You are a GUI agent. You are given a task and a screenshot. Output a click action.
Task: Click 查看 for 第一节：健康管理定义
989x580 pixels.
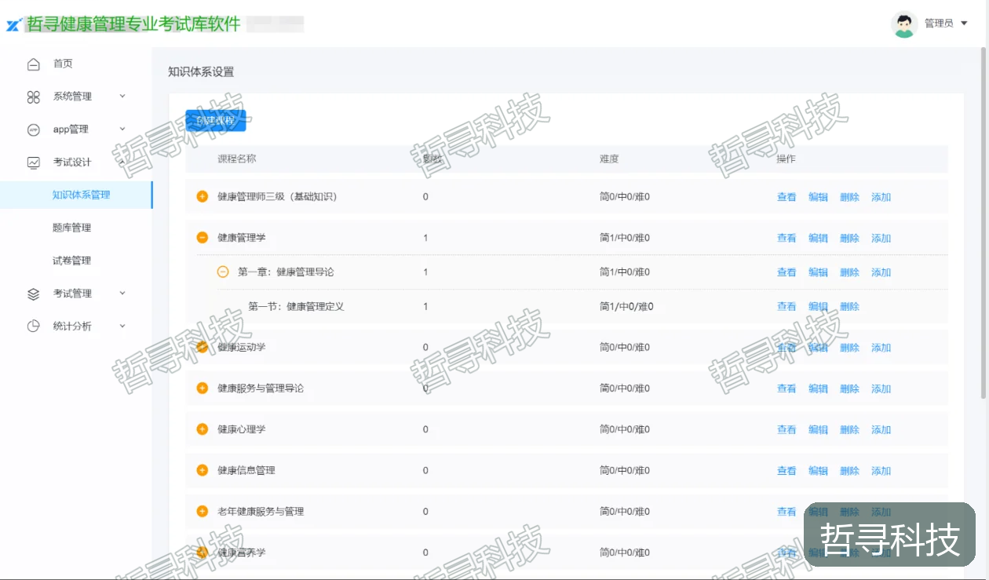[x=786, y=307]
